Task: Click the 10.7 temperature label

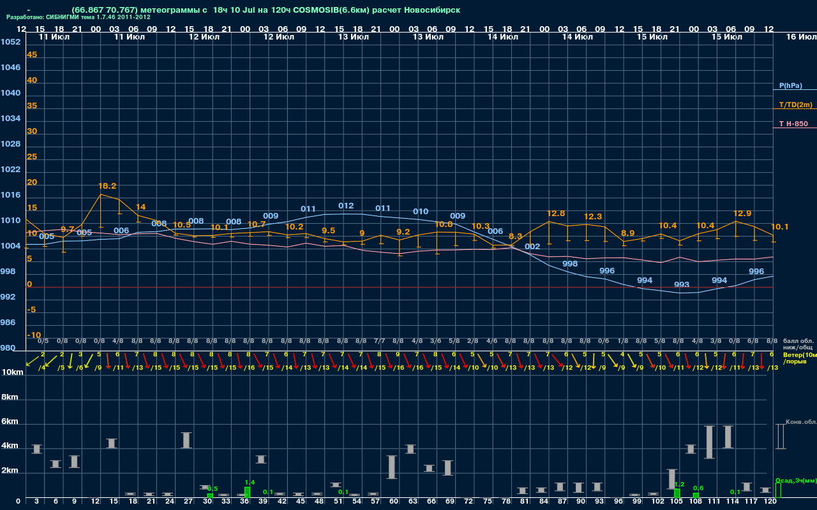Action: tap(257, 224)
